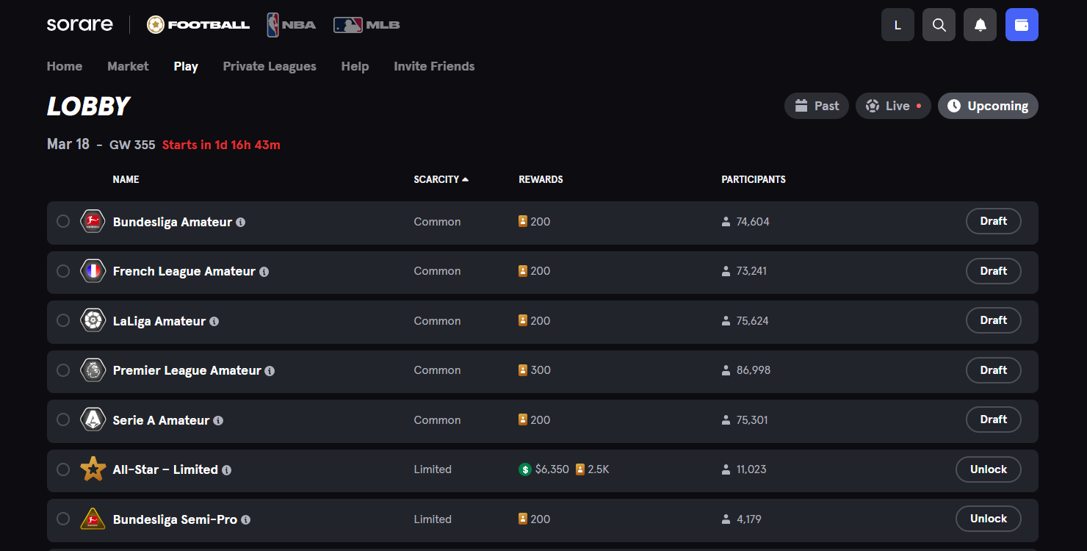1087x551 pixels.
Task: Select radio button for All-Star – Limited
Action: [63, 469]
